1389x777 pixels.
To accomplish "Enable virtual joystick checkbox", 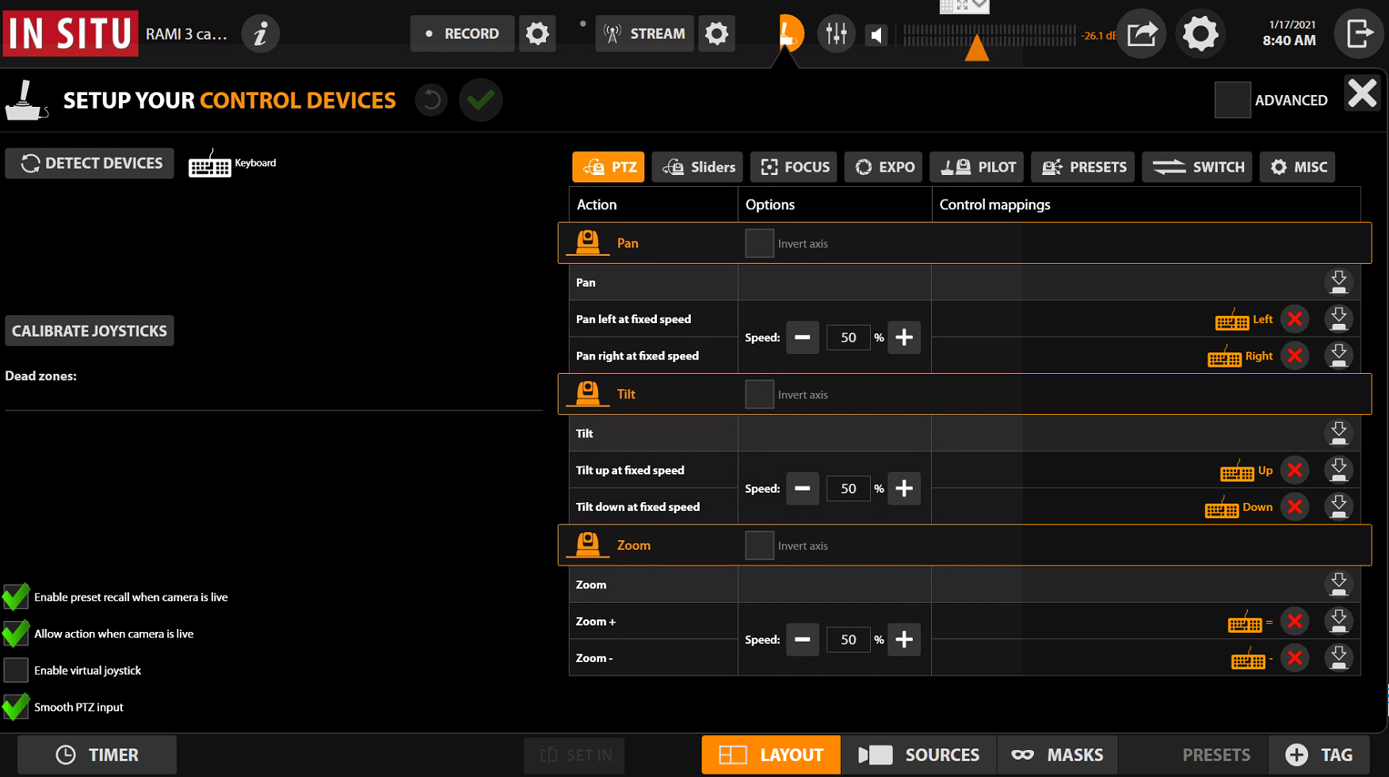I will (x=16, y=670).
